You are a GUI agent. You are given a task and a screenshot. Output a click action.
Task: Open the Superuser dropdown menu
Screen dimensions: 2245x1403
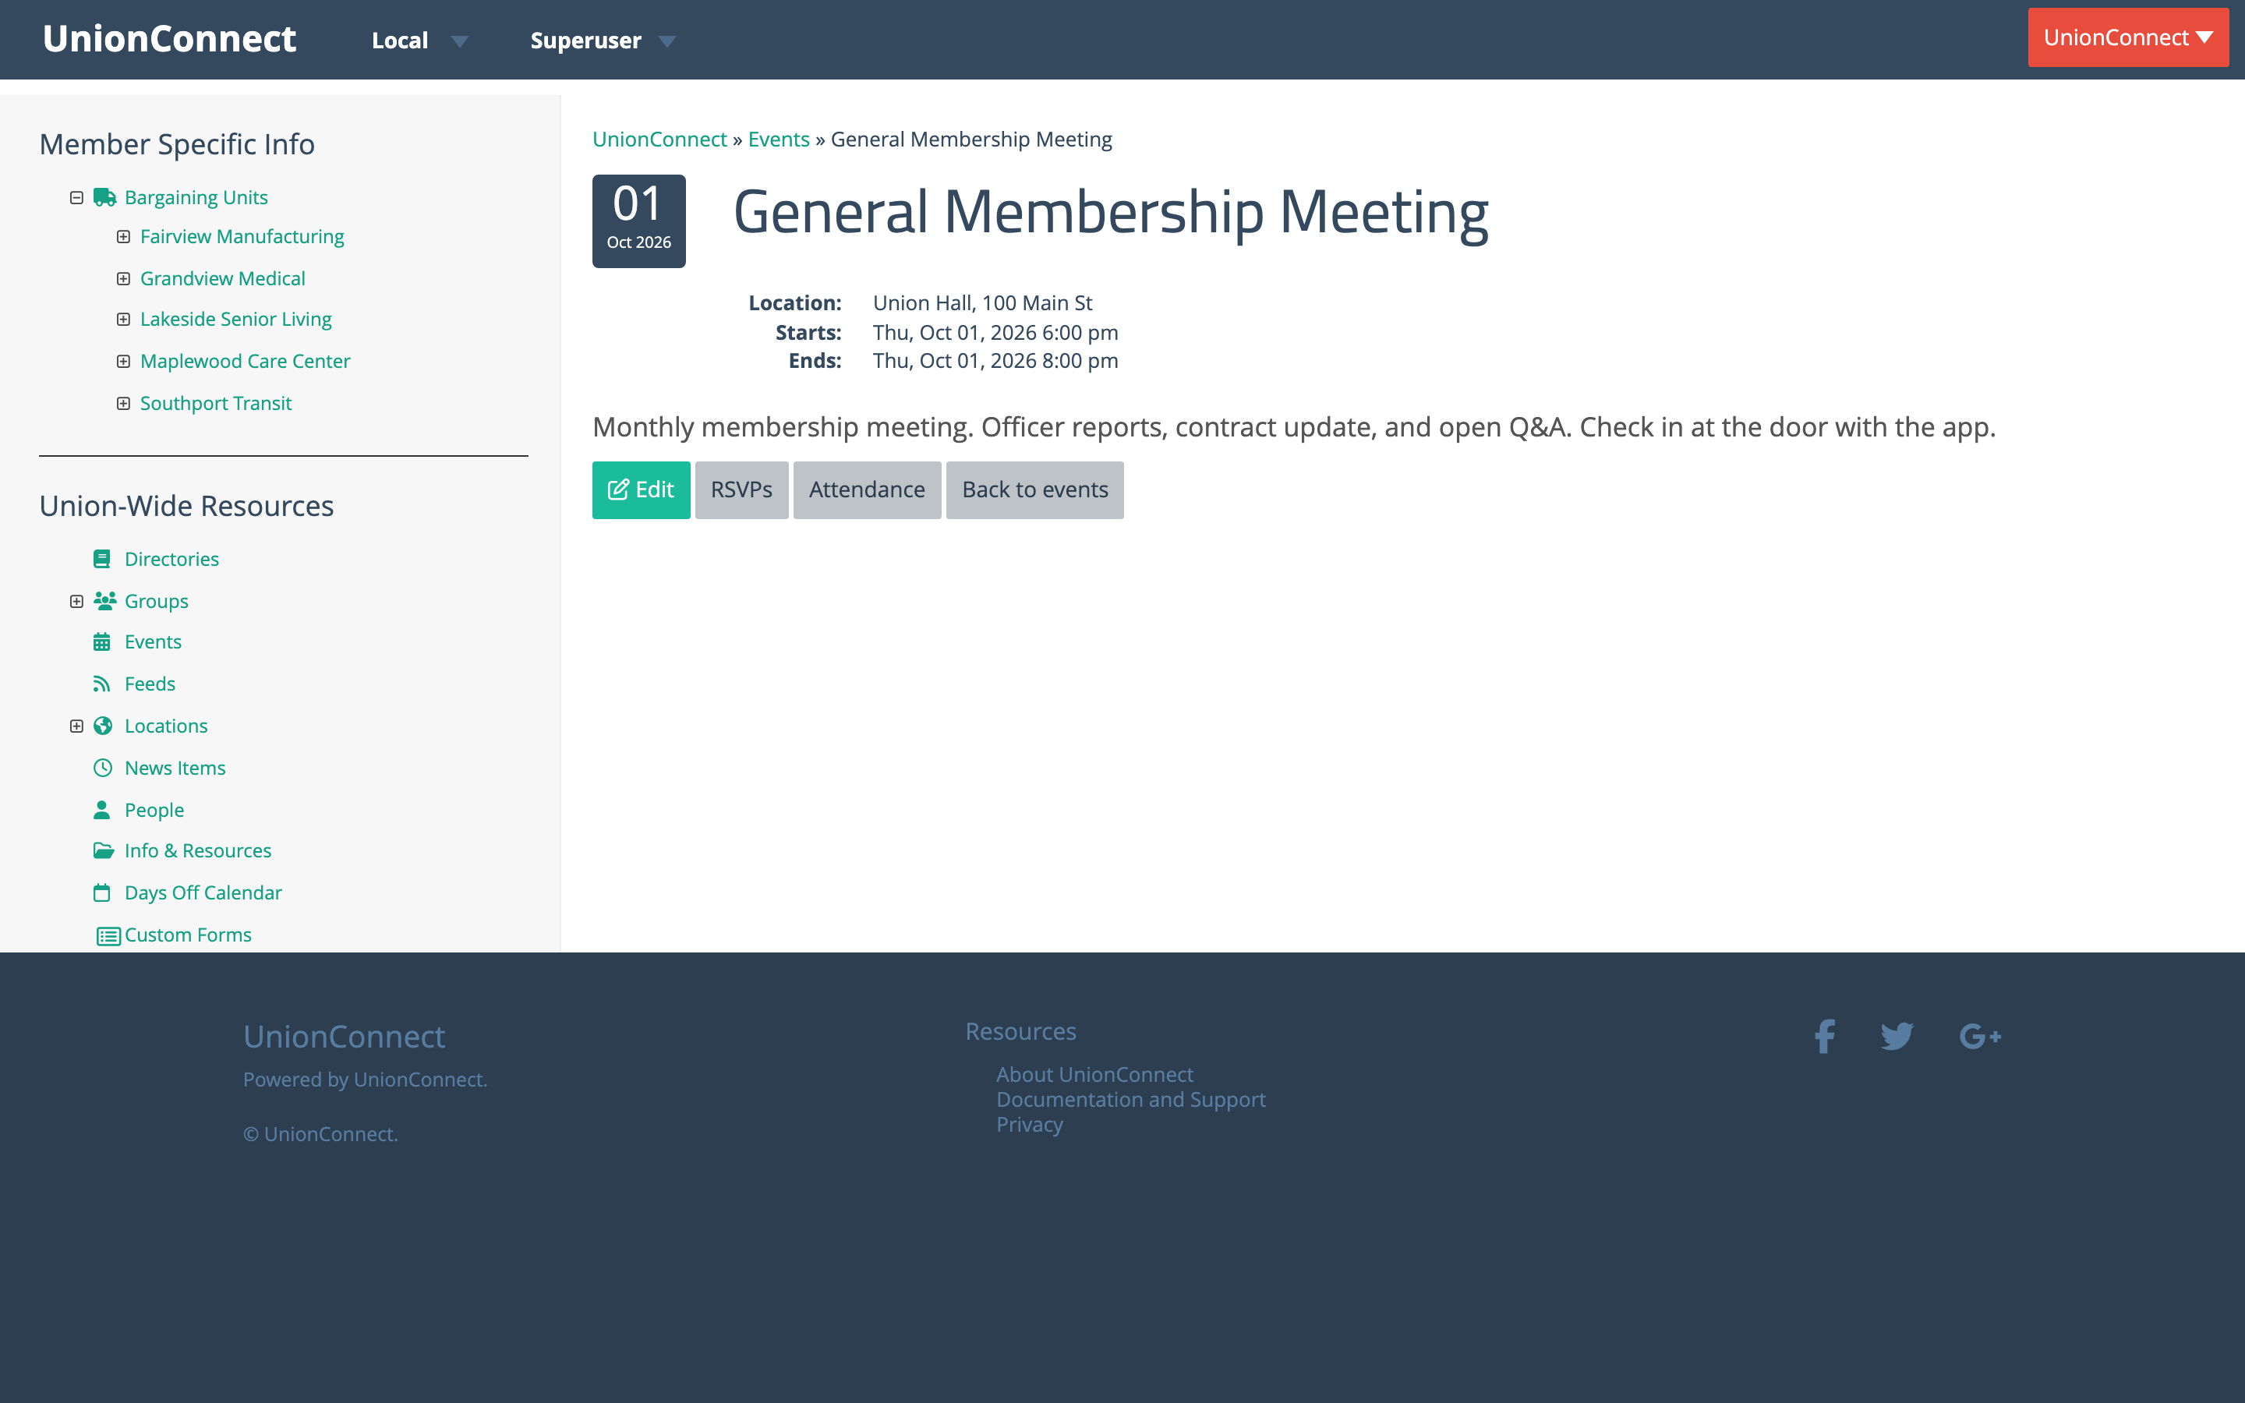click(x=603, y=40)
